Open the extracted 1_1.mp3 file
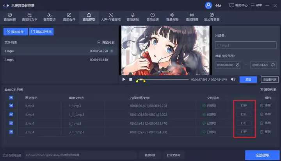 tap(244, 106)
